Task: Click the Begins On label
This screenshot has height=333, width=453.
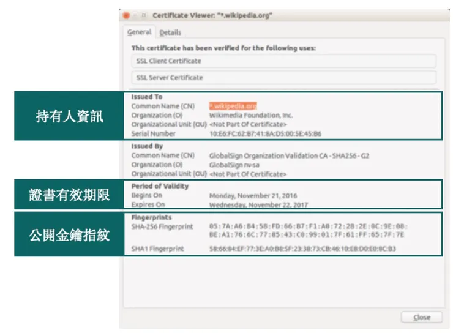Action: (146, 195)
